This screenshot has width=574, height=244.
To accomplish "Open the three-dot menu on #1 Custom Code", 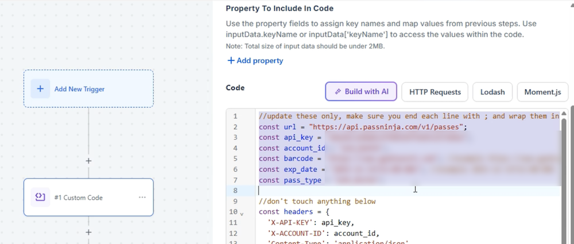I will tap(142, 197).
